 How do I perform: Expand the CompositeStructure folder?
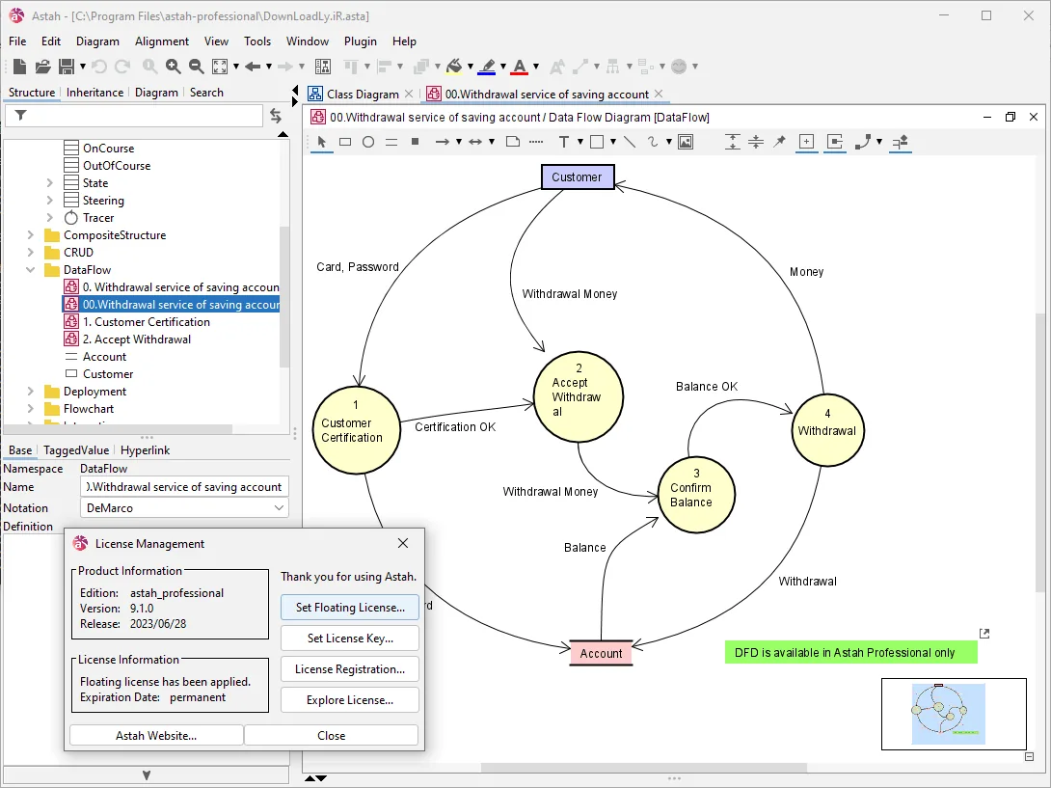[x=30, y=235]
